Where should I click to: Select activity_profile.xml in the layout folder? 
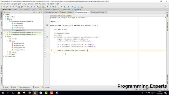(x=19, y=47)
